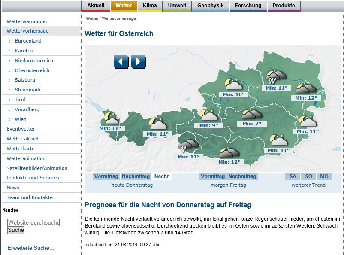Click the cloudy icon above Min: 7°
The image size is (344, 255).
252,114
